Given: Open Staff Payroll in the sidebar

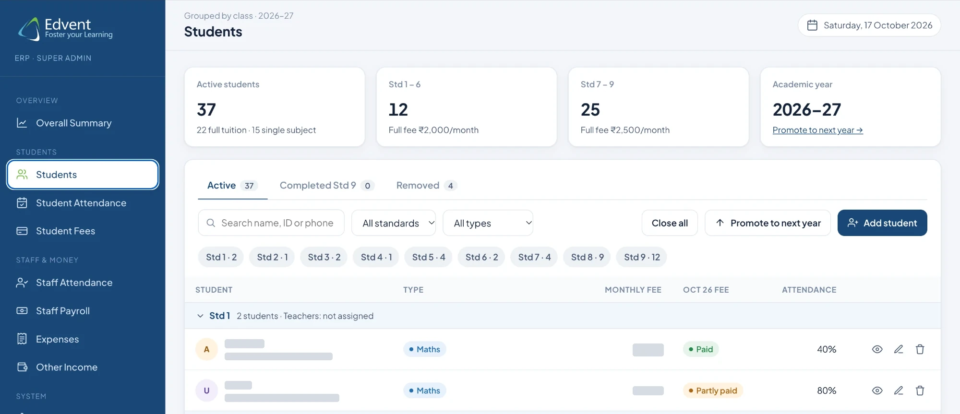Looking at the screenshot, I should click(83, 311).
